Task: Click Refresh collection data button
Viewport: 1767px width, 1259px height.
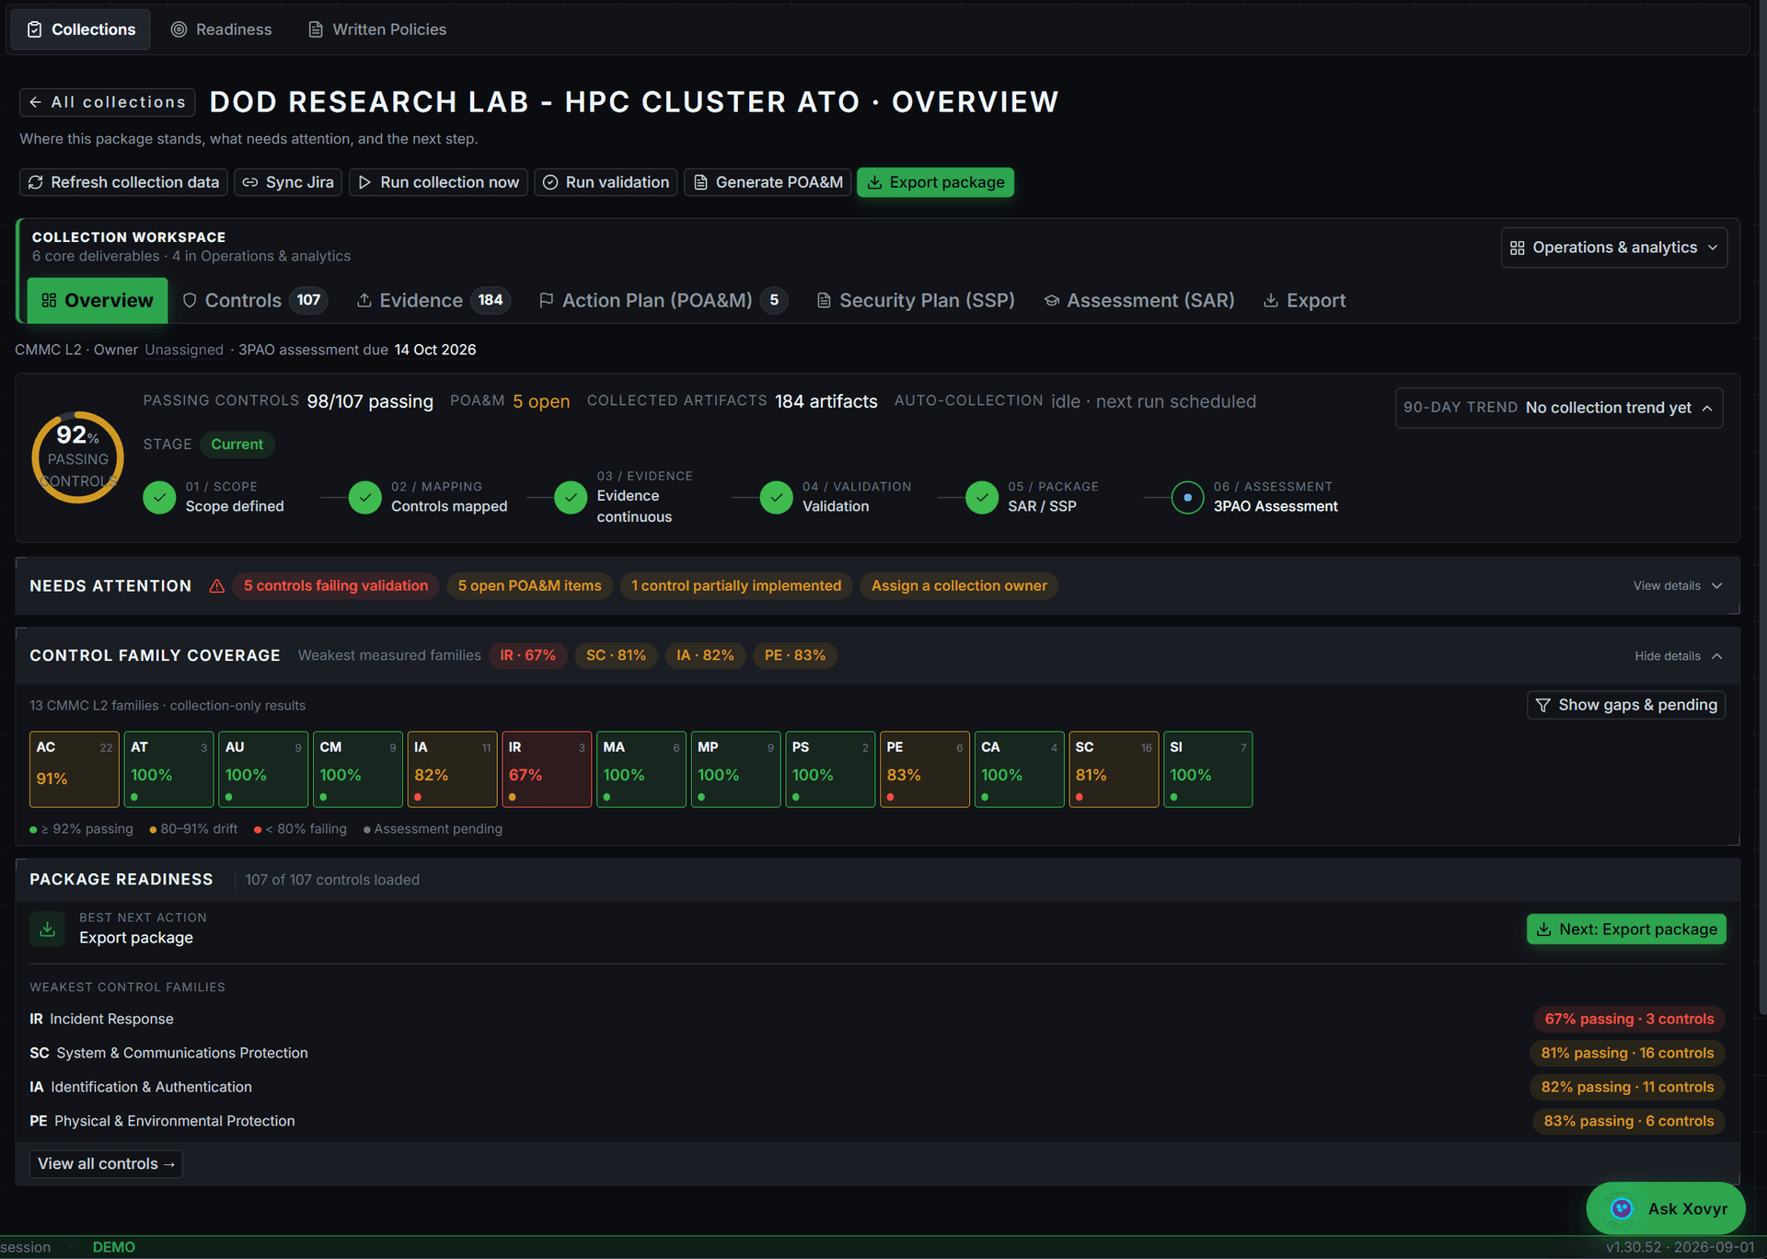Action: (124, 182)
